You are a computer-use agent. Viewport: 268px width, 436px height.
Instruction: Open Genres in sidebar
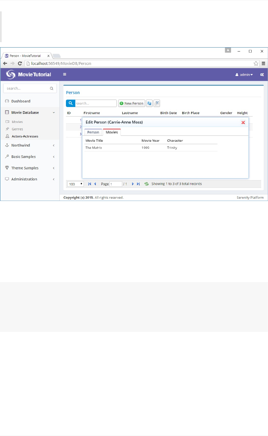tap(17, 129)
